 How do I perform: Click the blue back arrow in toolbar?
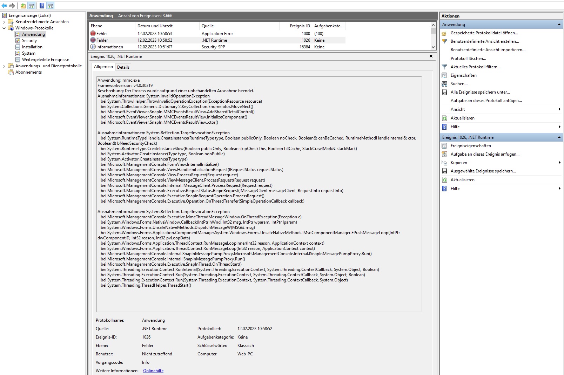click(4, 6)
